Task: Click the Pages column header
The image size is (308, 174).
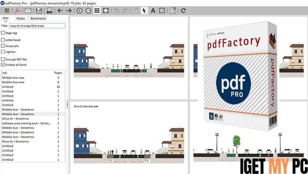Action: (x=58, y=73)
